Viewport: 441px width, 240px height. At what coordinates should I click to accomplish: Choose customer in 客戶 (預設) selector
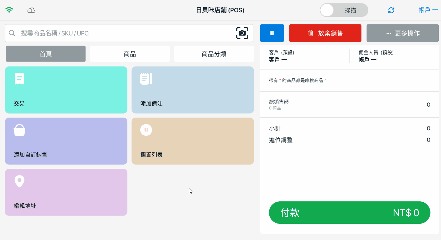click(x=305, y=56)
